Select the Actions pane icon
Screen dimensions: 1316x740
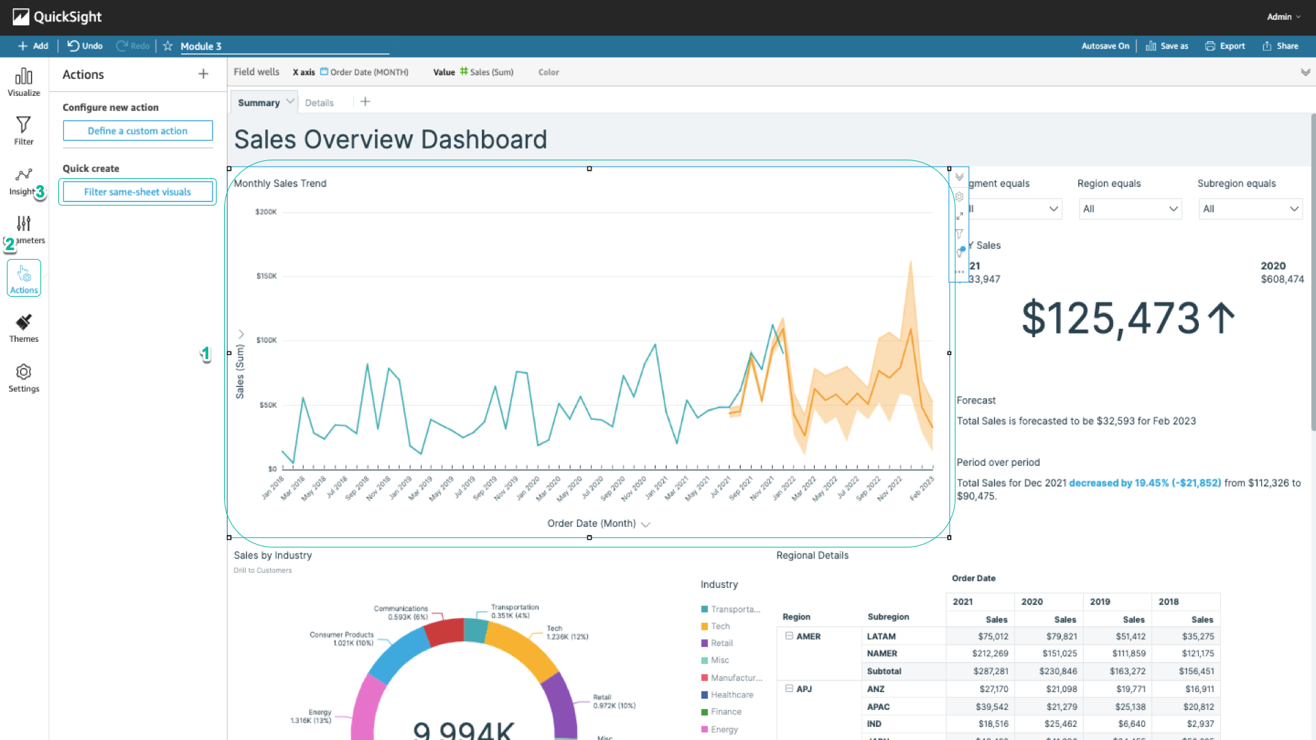pyautogui.click(x=24, y=278)
